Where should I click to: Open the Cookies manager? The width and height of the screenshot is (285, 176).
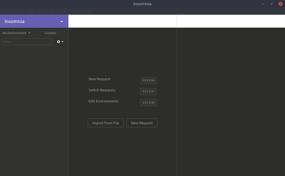pos(50,33)
